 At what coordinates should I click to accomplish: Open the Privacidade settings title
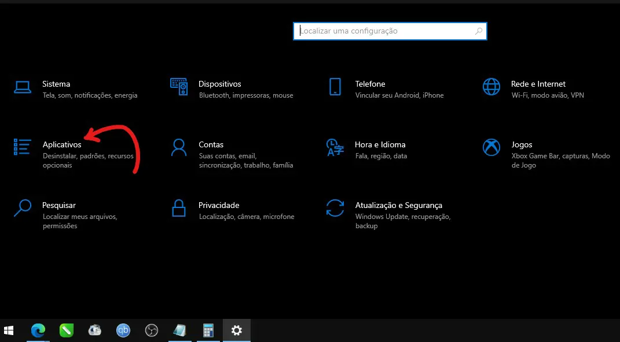point(219,206)
